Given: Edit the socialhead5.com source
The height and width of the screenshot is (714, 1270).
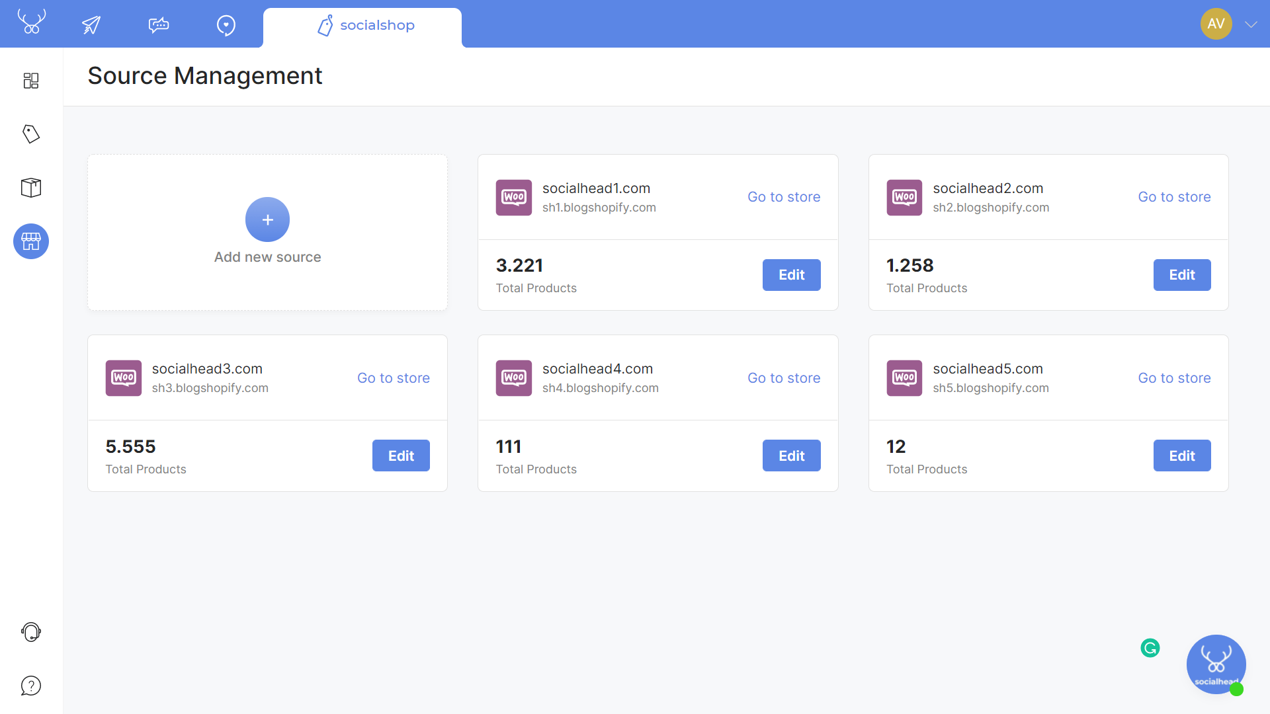Looking at the screenshot, I should tap(1182, 456).
